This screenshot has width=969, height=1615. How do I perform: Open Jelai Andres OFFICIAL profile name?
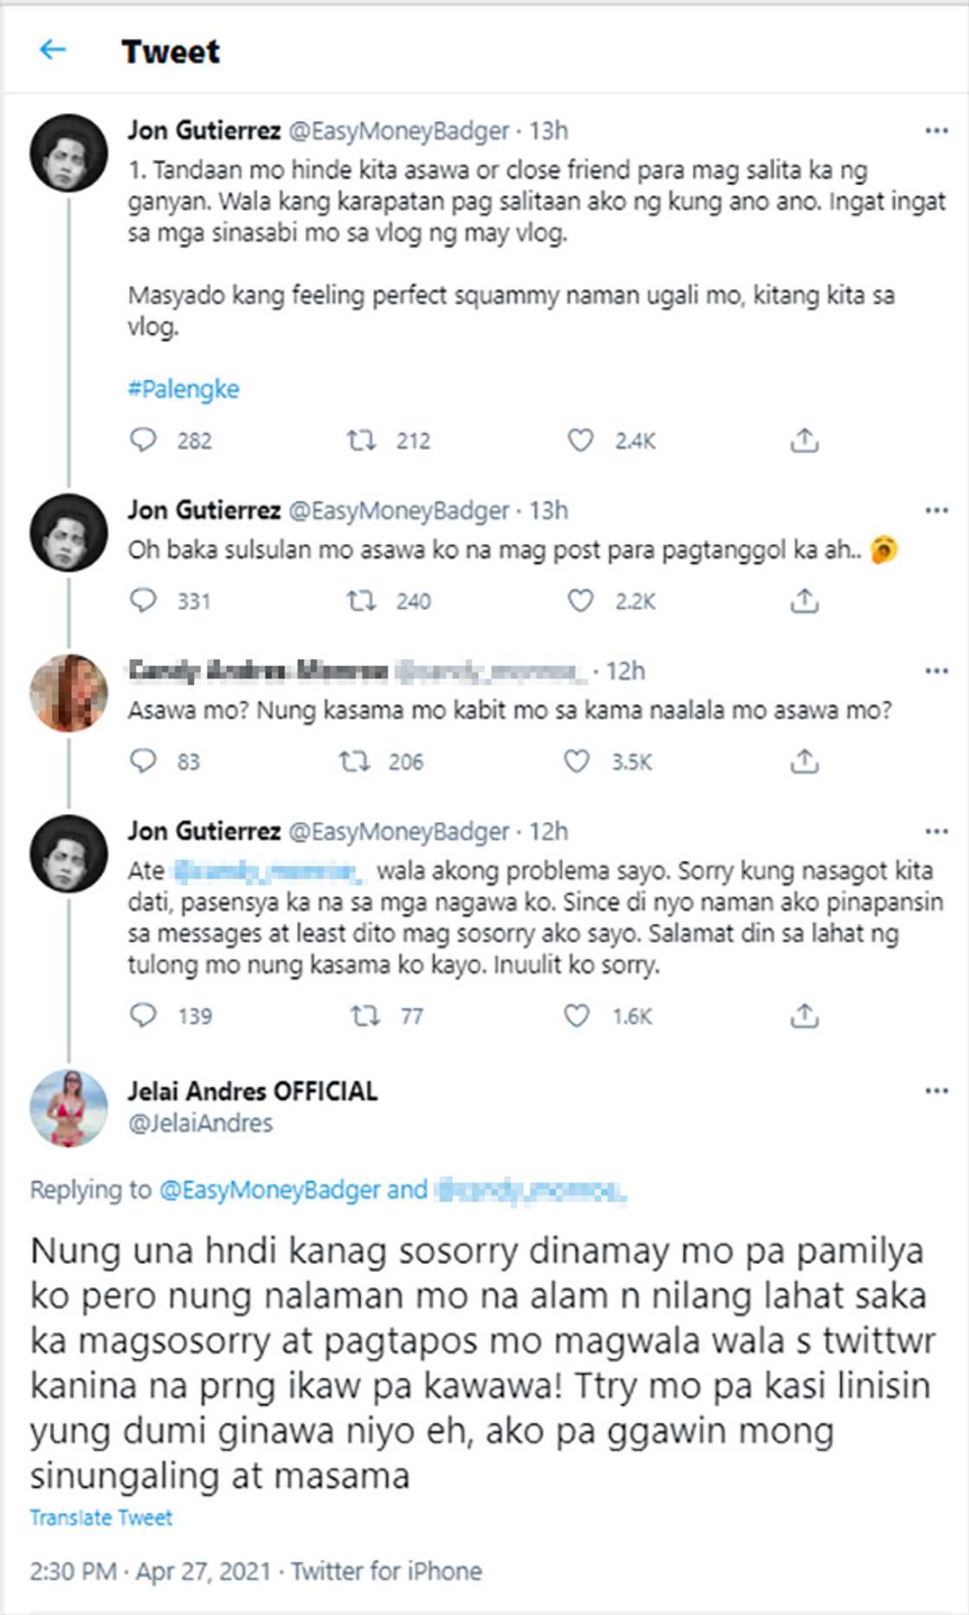click(x=253, y=1092)
